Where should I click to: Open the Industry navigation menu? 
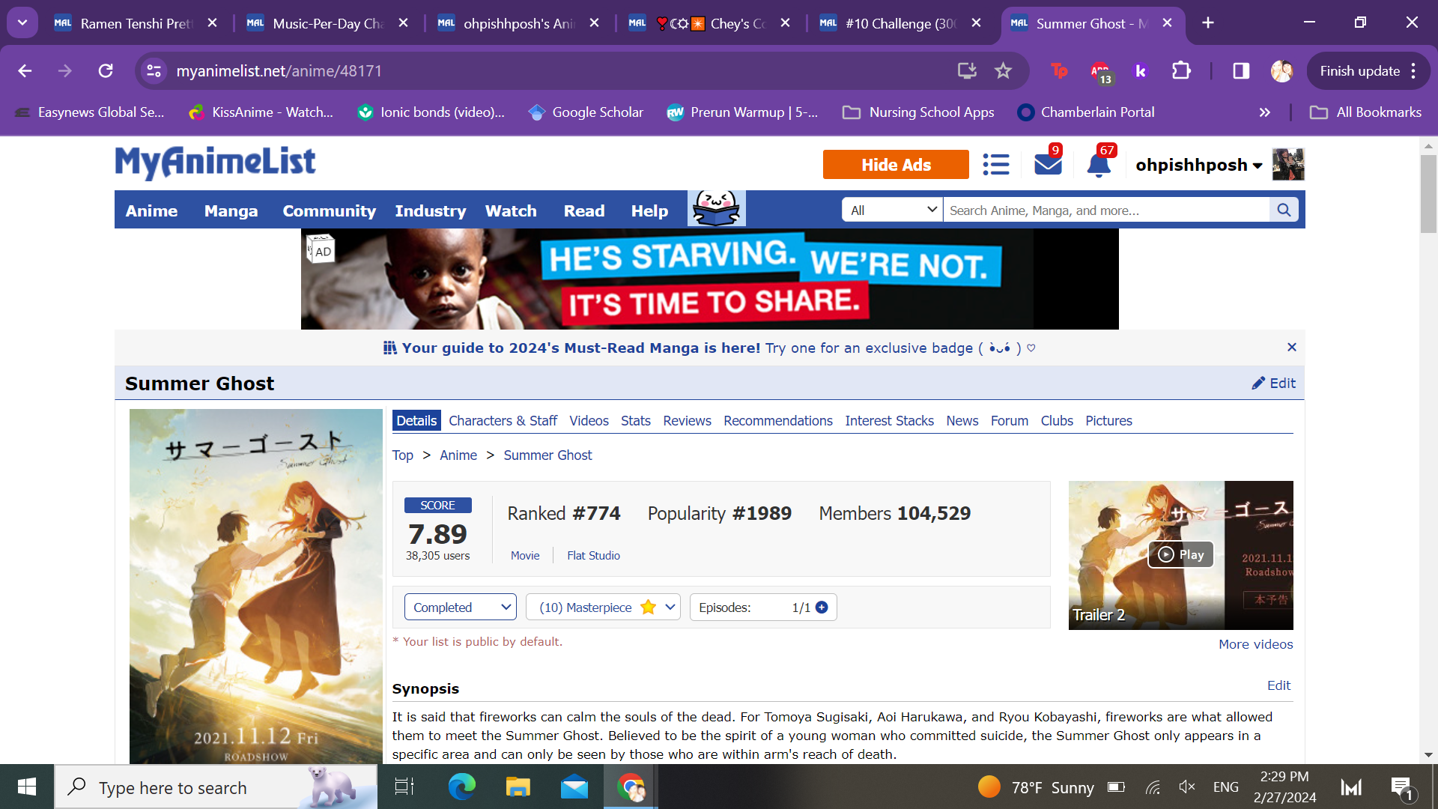coord(430,210)
